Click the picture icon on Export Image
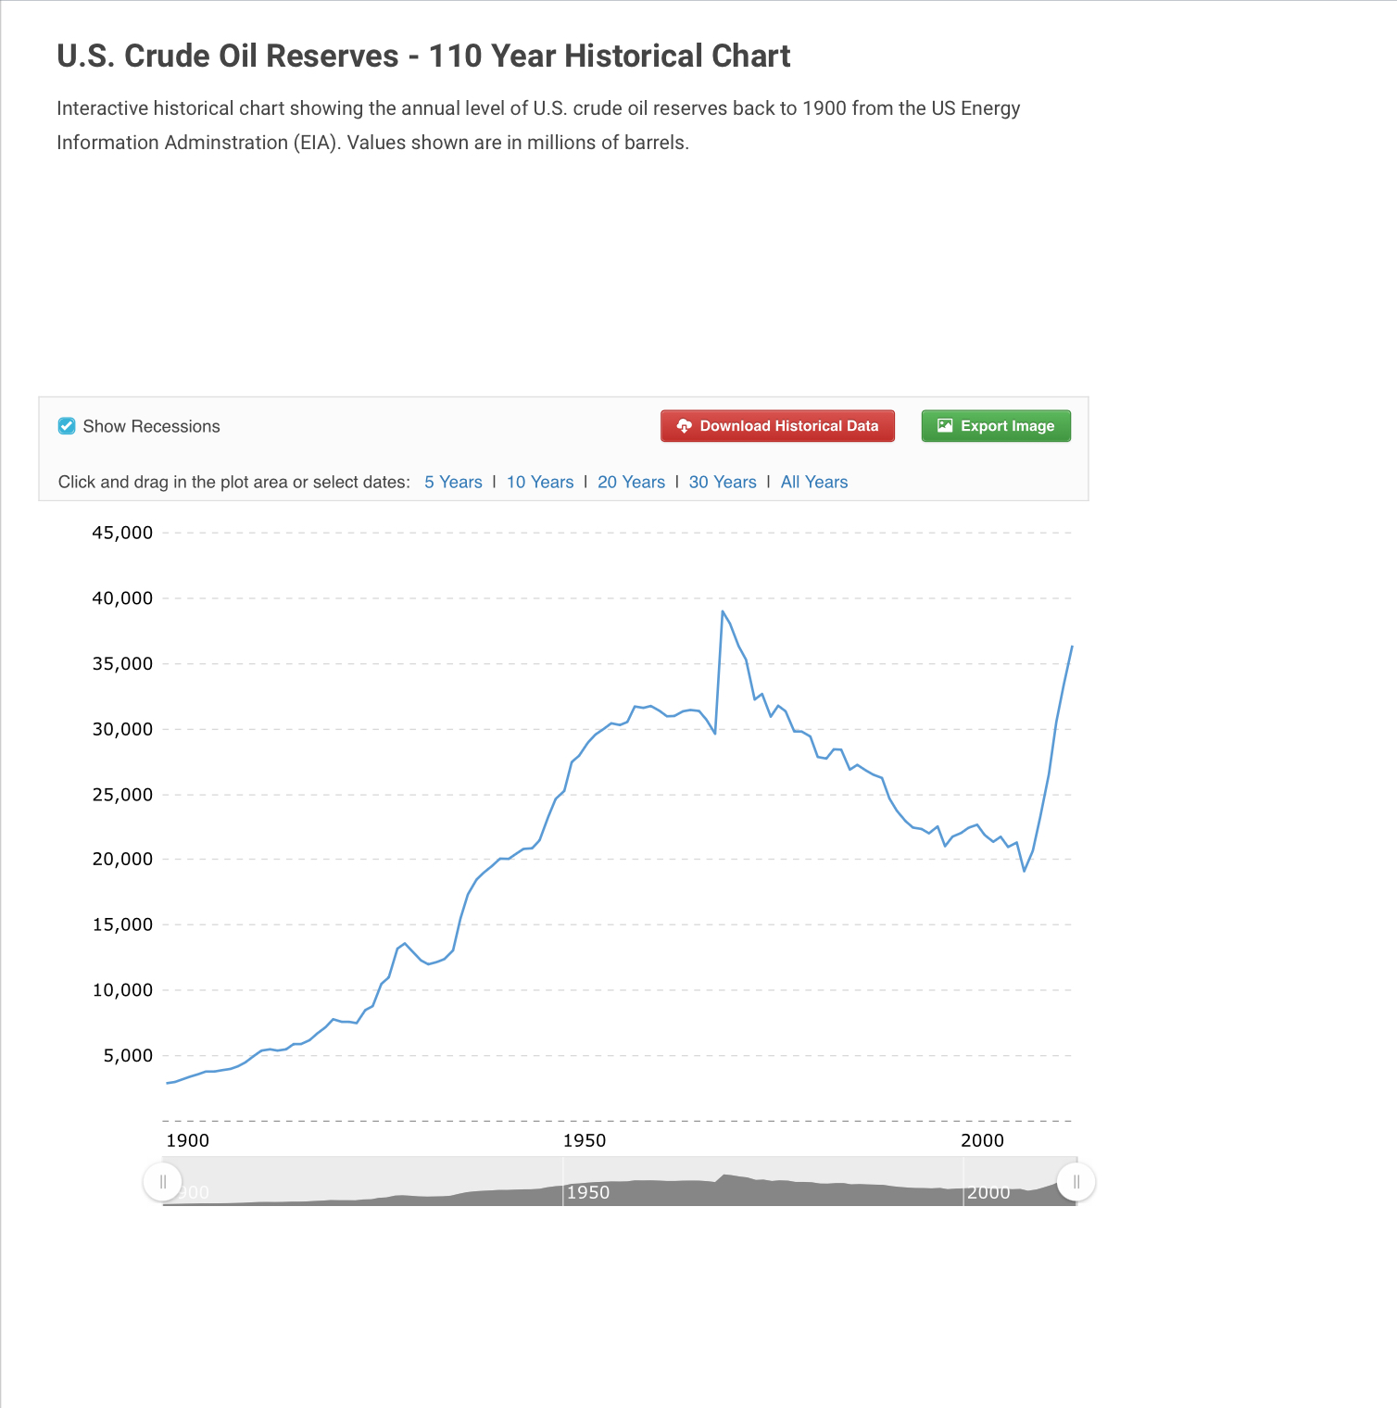 click(945, 426)
